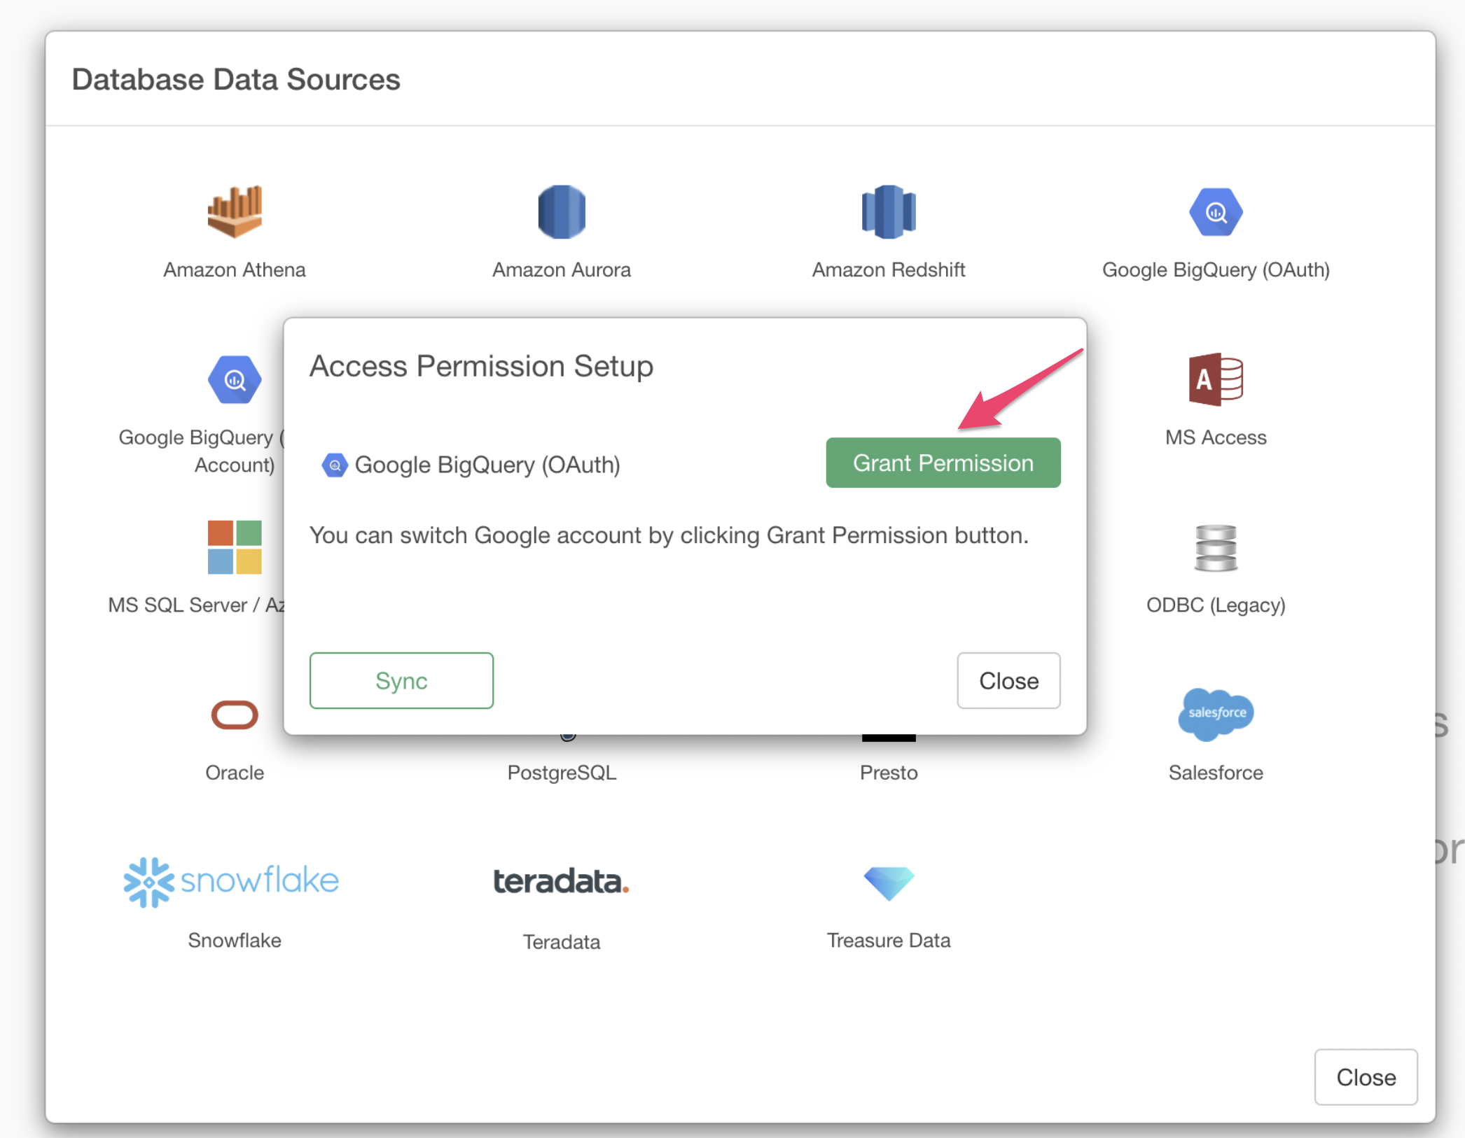Viewport: 1465px width, 1138px height.
Task: Select the Amazon Athena data source icon
Action: tap(235, 212)
